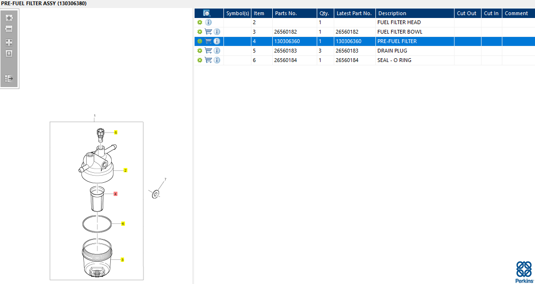
Task: Open info for SEAL - O RING
Action: click(217, 60)
